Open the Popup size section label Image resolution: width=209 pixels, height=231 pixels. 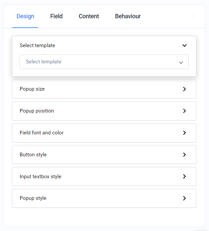32,89
